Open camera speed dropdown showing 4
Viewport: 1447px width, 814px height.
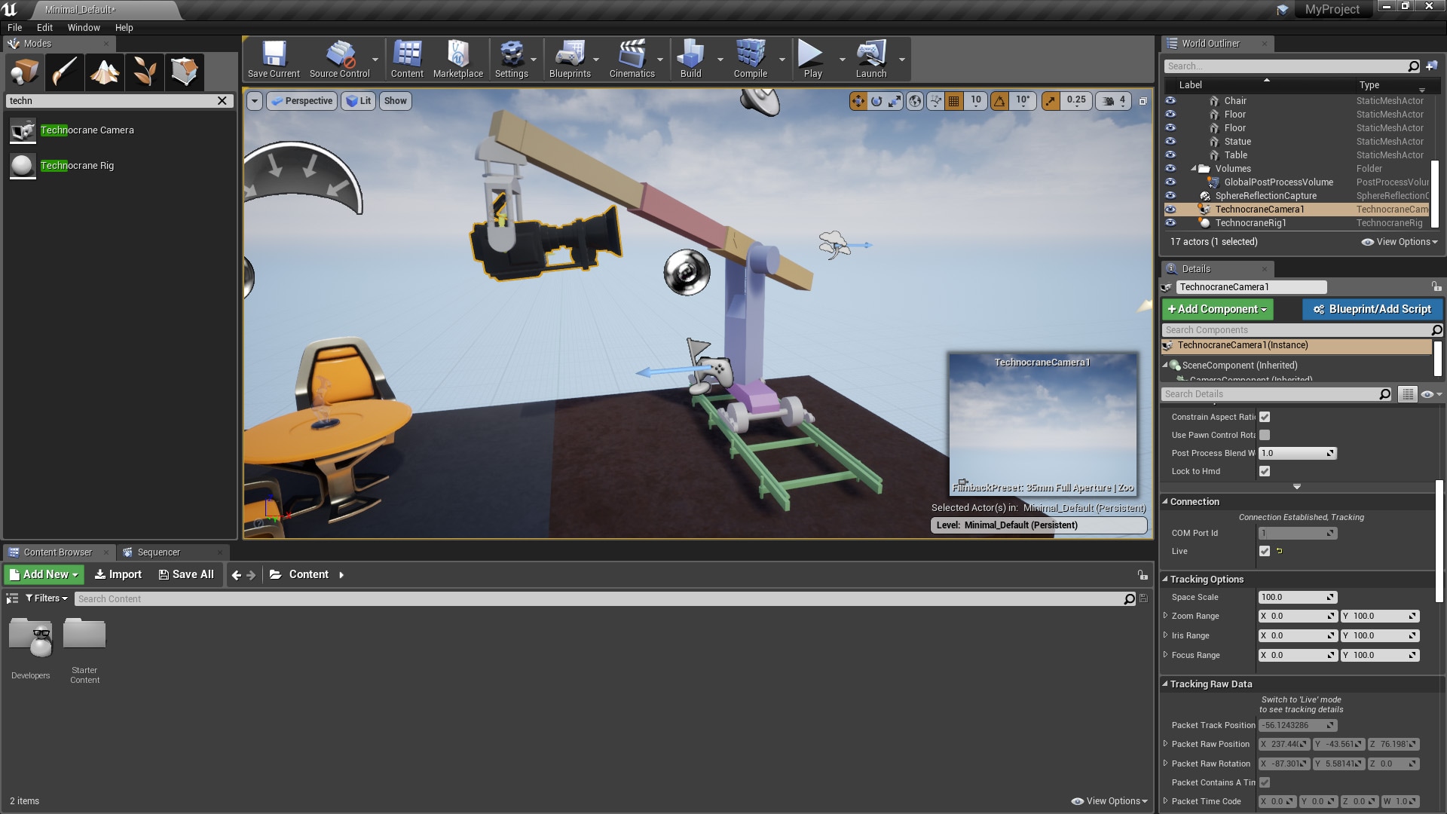1113,101
